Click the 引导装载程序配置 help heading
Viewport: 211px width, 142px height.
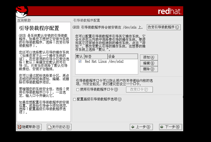[x=39, y=28]
